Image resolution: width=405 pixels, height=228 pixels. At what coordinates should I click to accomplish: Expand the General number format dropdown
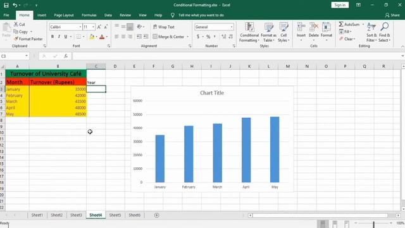[x=232, y=27]
